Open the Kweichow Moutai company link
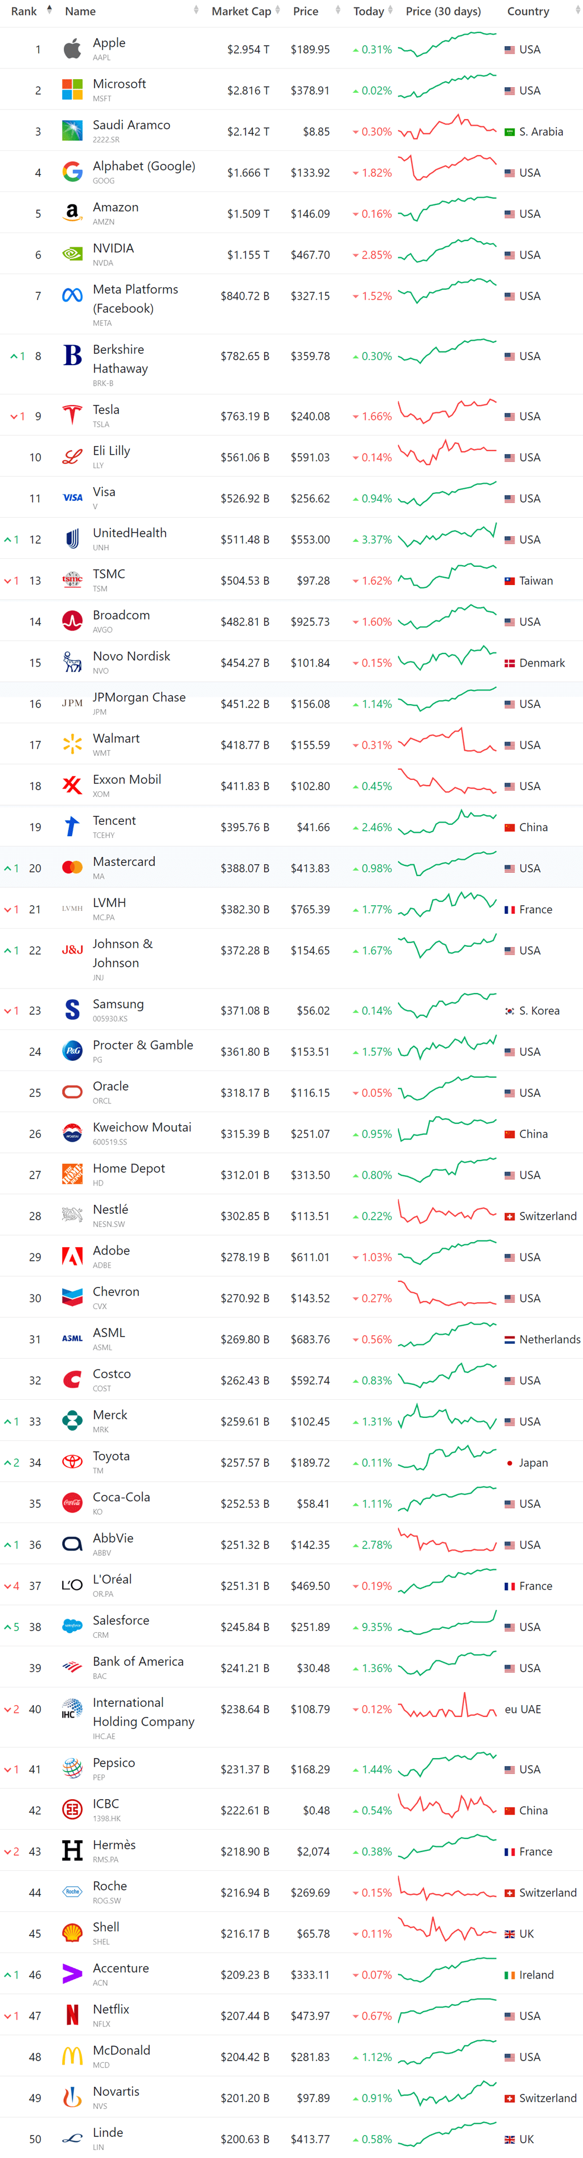The height and width of the screenshot is (2158, 583). click(x=142, y=1127)
